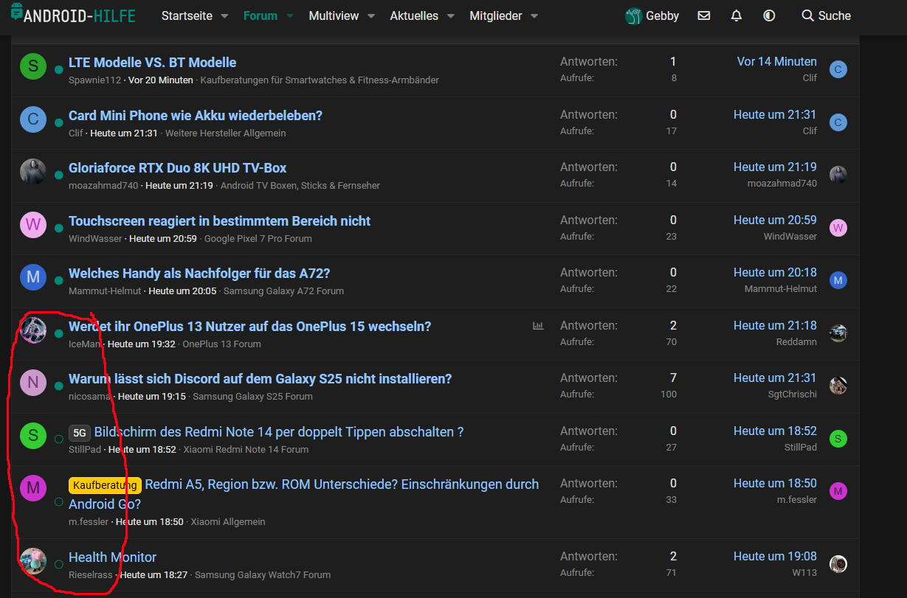Open the Aktuelles menu item
The image size is (907, 598).
414,15
